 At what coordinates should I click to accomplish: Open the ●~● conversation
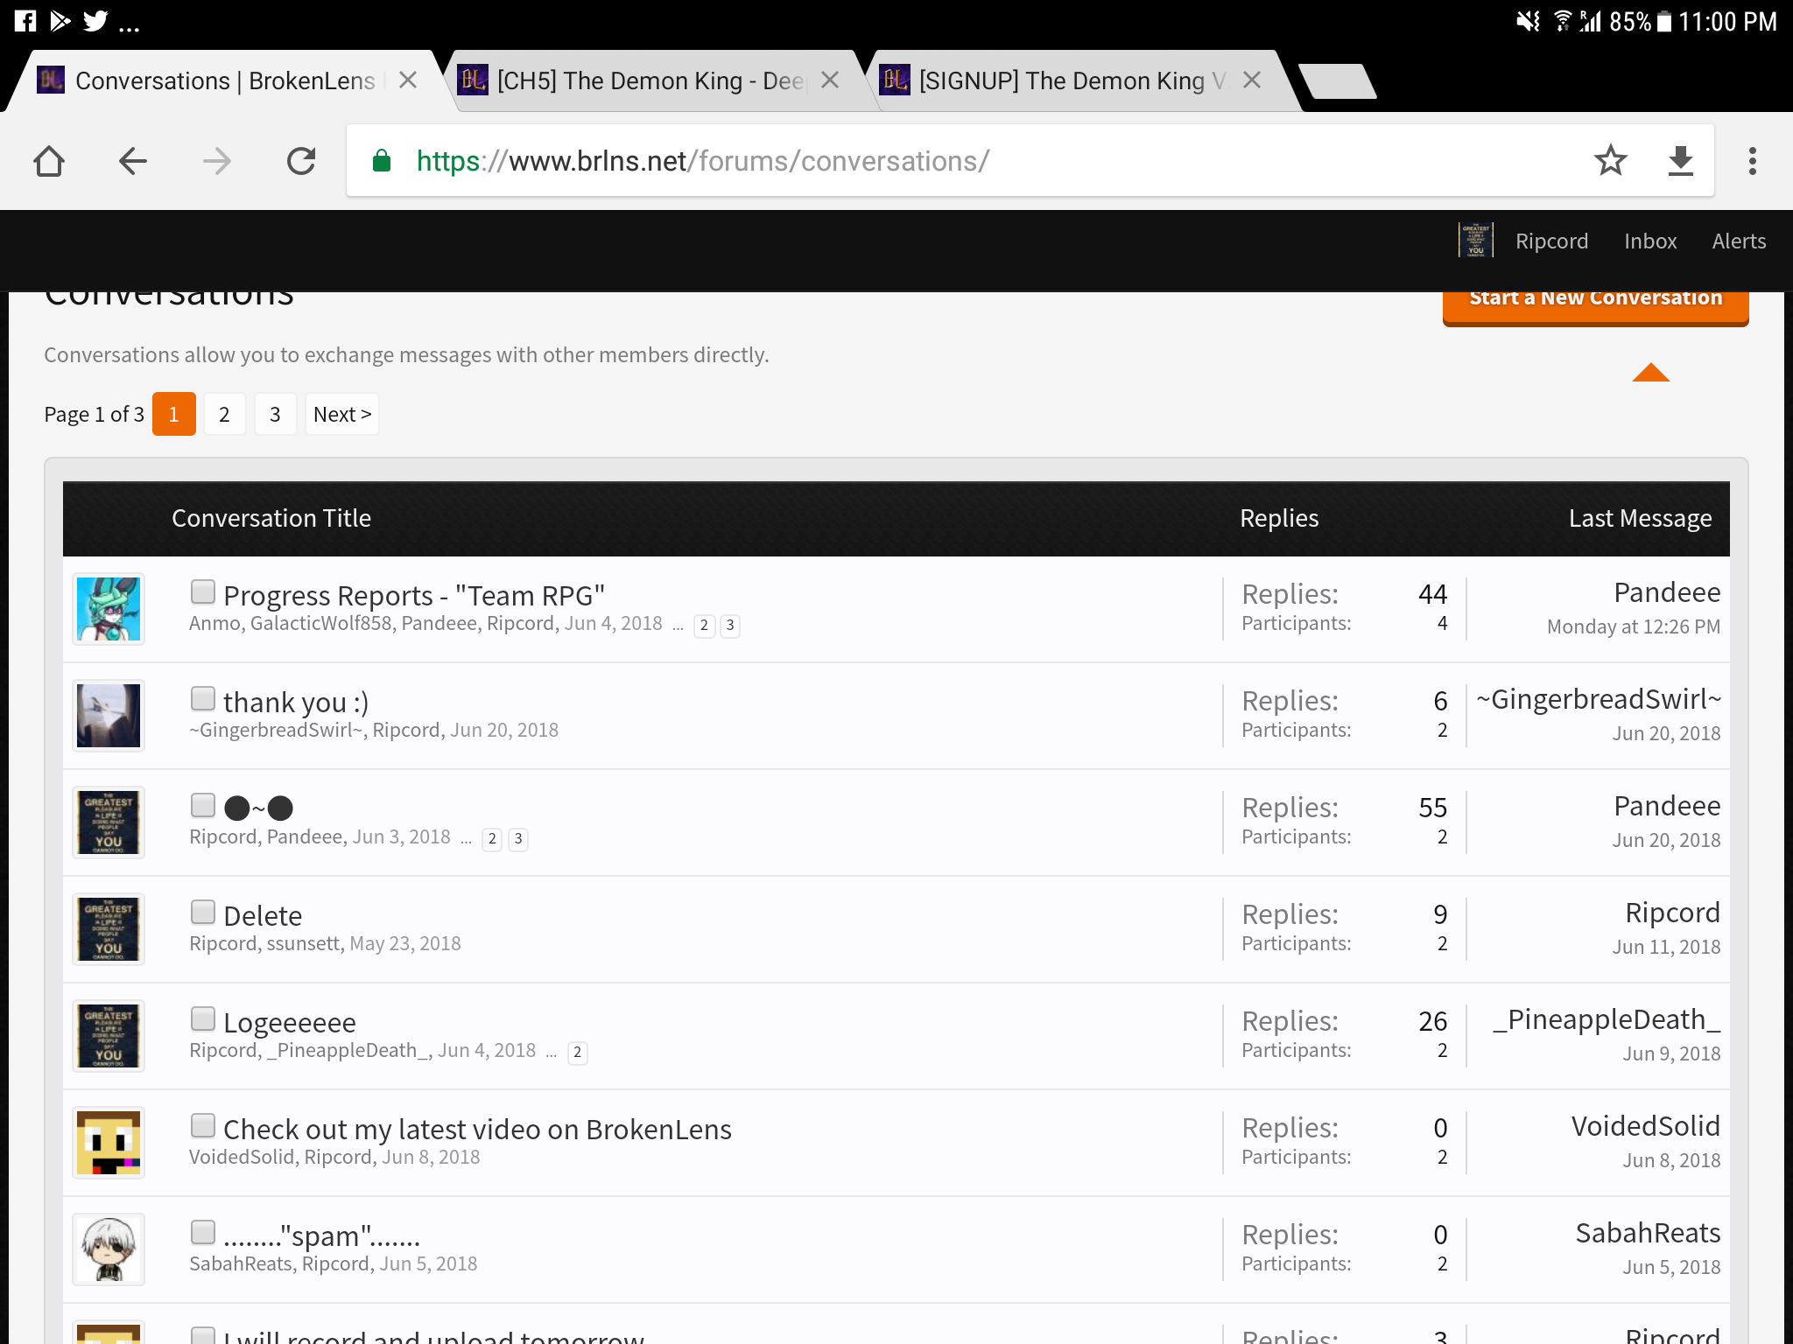(x=258, y=808)
